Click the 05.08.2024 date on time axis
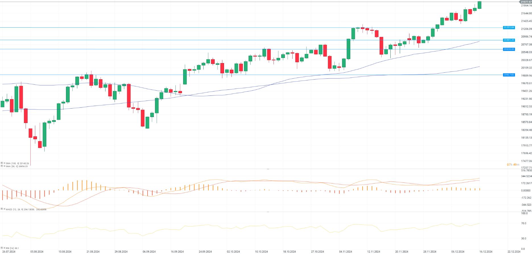The width and height of the screenshot is (532, 254). pos(37,252)
